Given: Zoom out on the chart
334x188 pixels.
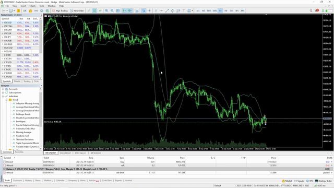Looking at the screenshot, I should click(112, 10).
